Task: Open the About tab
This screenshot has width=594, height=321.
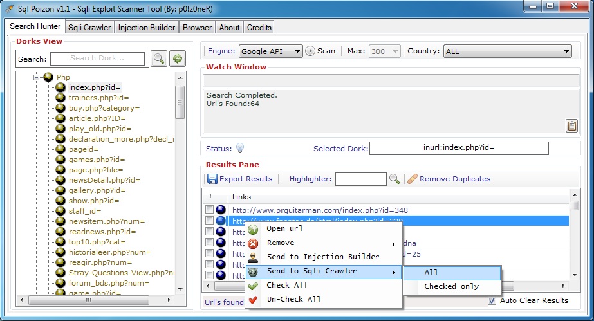Action: 229,27
